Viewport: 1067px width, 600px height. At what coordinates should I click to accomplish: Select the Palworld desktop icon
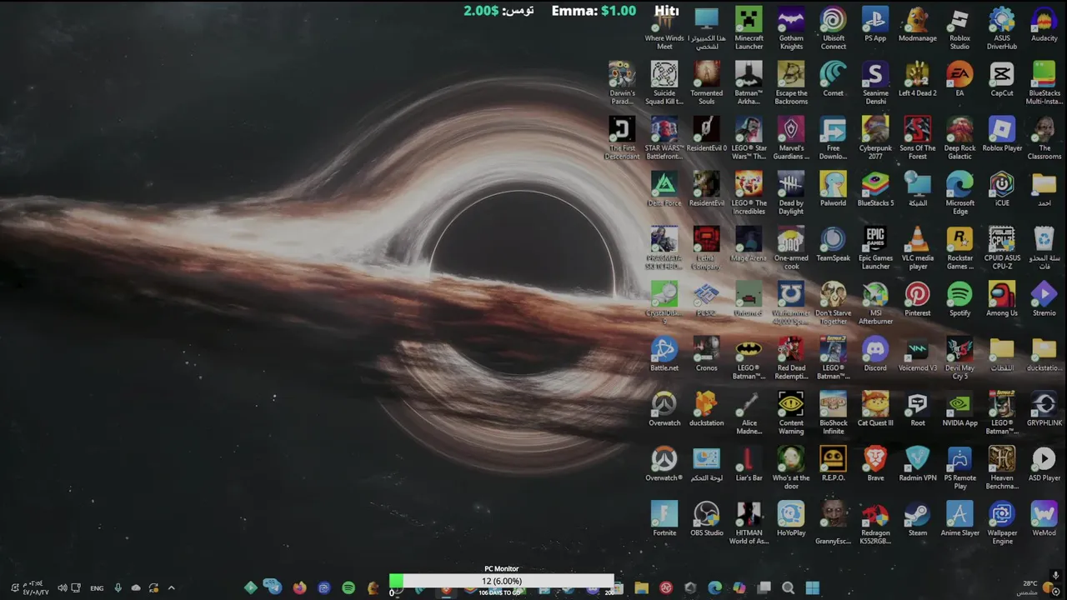[833, 189]
